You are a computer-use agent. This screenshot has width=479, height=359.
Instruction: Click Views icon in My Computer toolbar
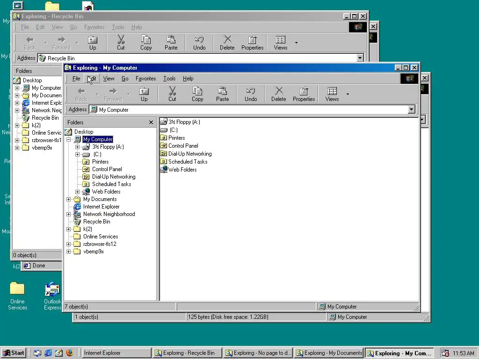pos(332,93)
